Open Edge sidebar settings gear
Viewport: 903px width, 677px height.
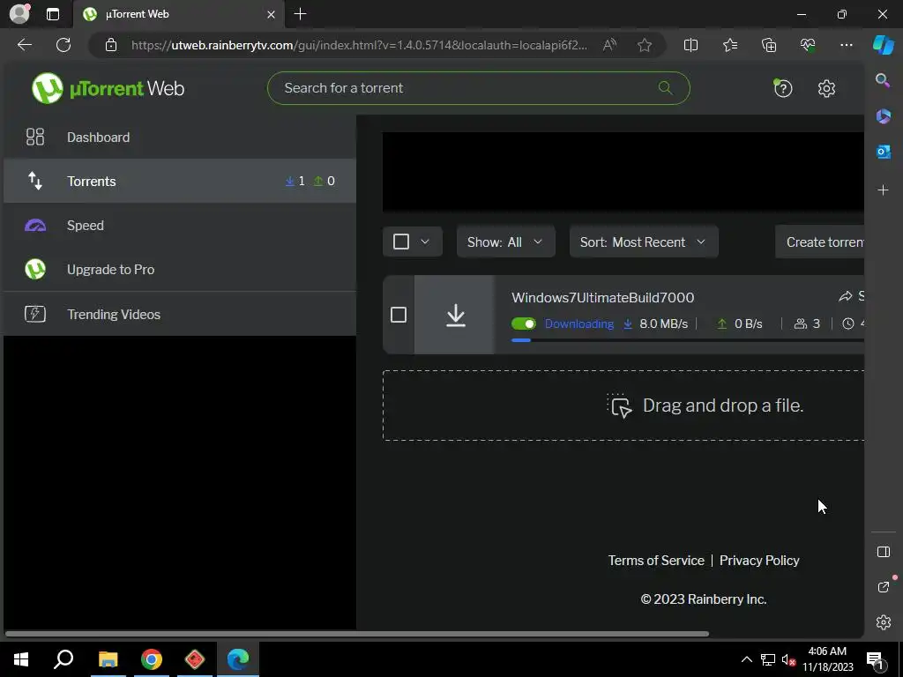(884, 622)
